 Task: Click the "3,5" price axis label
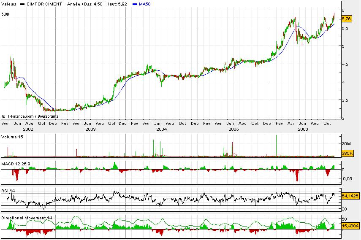345,100
